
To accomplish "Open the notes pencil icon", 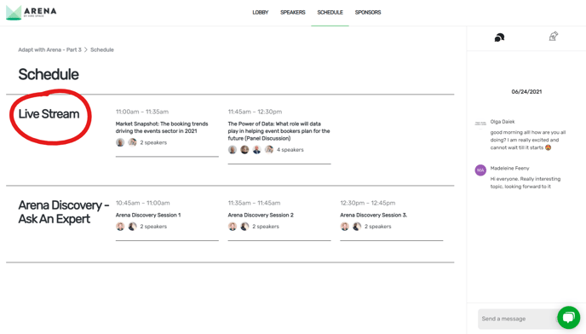I will pyautogui.click(x=553, y=36).
